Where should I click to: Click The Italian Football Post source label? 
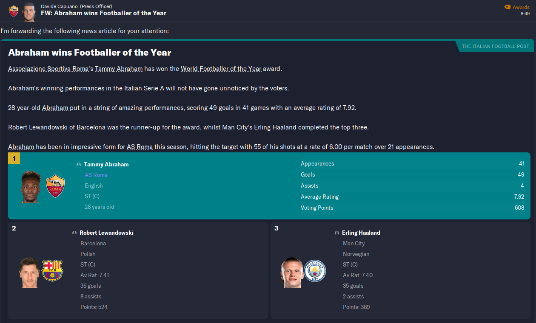(x=495, y=46)
